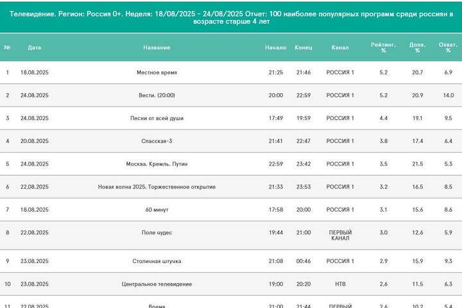The height and width of the screenshot is (308, 462).
Task: Click the '№' column header
Action: point(8,47)
